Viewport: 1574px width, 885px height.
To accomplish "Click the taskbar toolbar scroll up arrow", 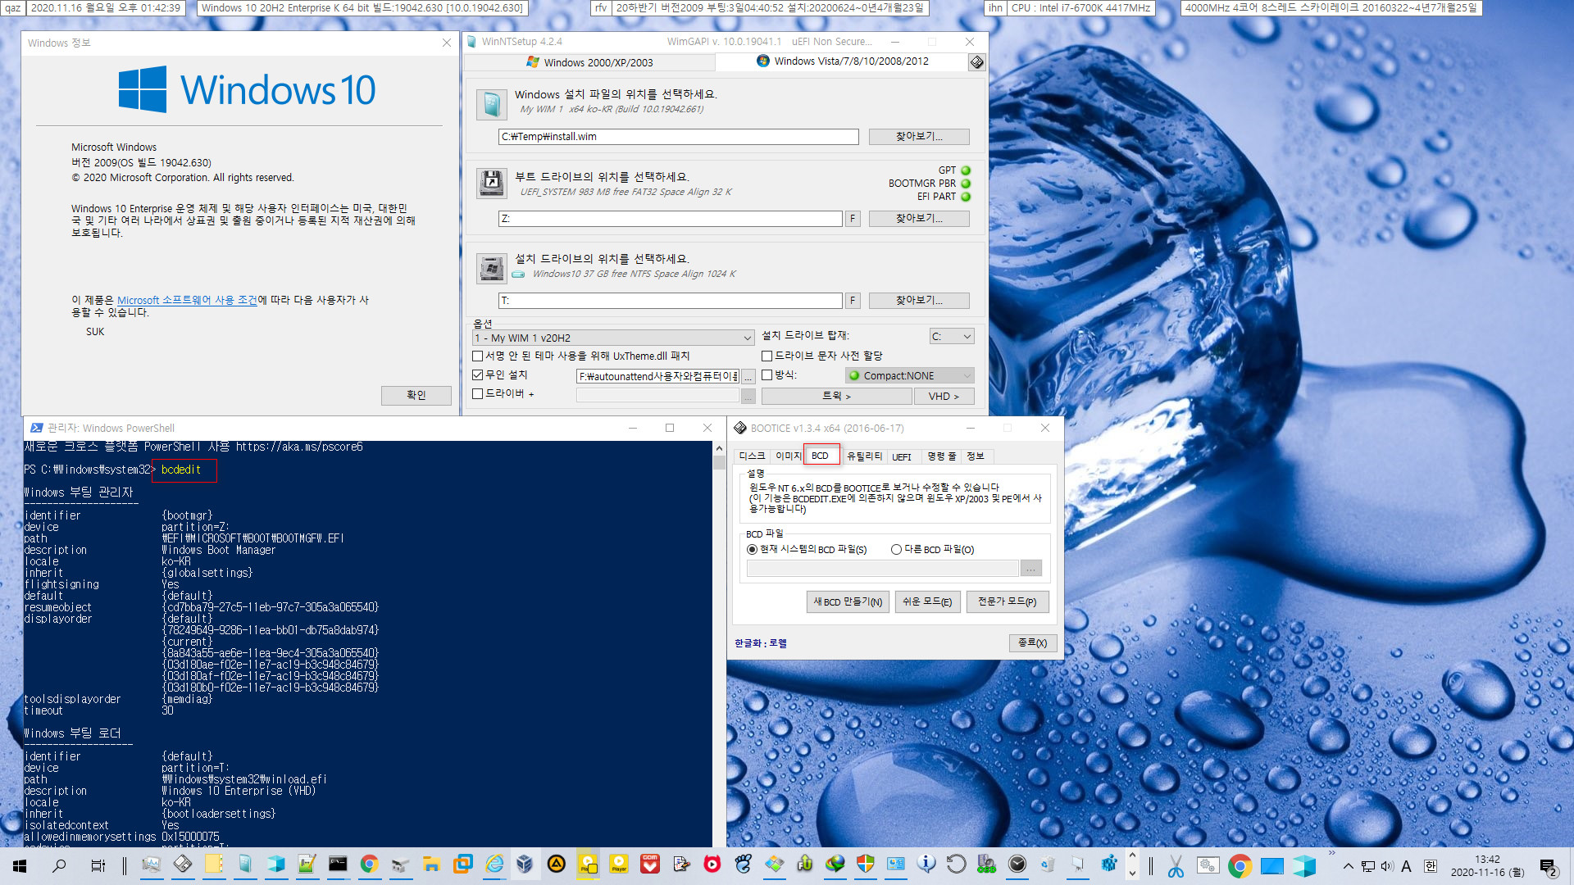I will pyautogui.click(x=1133, y=856).
